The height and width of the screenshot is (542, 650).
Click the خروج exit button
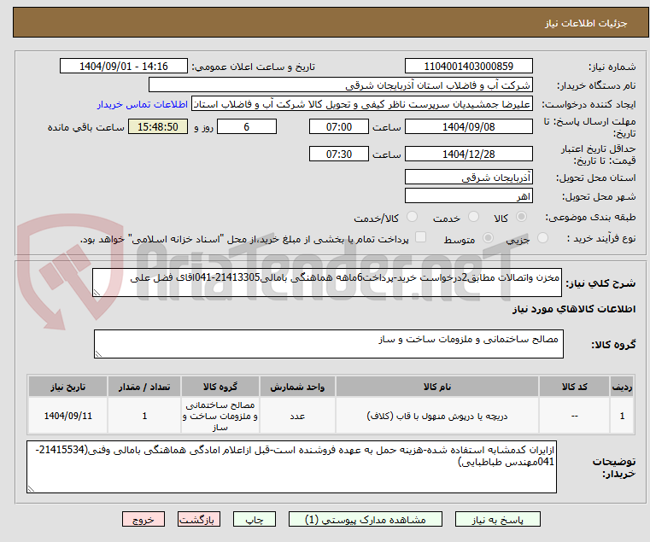[x=143, y=519]
